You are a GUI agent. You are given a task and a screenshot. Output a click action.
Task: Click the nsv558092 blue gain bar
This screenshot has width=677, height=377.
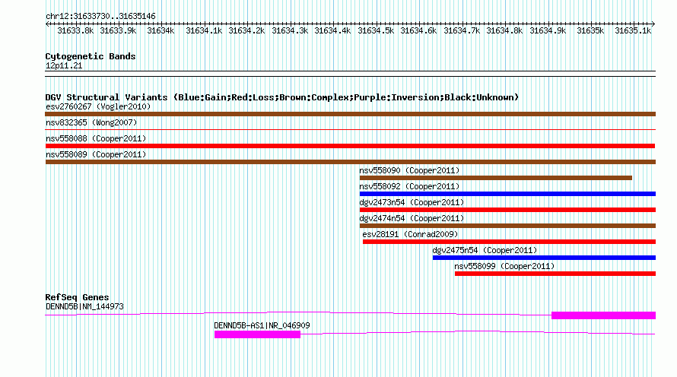point(507,194)
